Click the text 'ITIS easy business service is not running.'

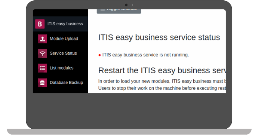[145, 55]
